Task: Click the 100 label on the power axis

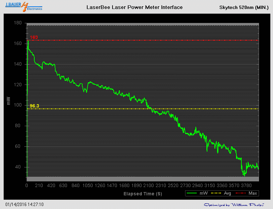Action: [18, 105]
